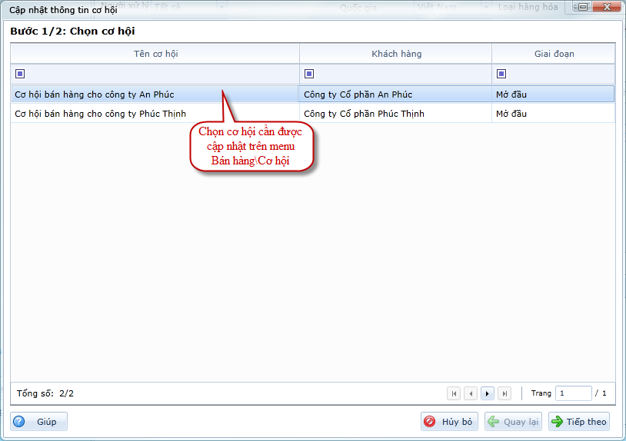Image resolution: width=626 pixels, height=441 pixels.
Task: Open help with the Giúp button
Action: 39,422
